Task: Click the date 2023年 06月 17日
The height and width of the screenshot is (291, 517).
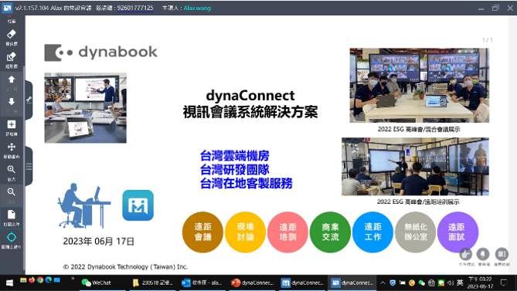Action: [99, 242]
